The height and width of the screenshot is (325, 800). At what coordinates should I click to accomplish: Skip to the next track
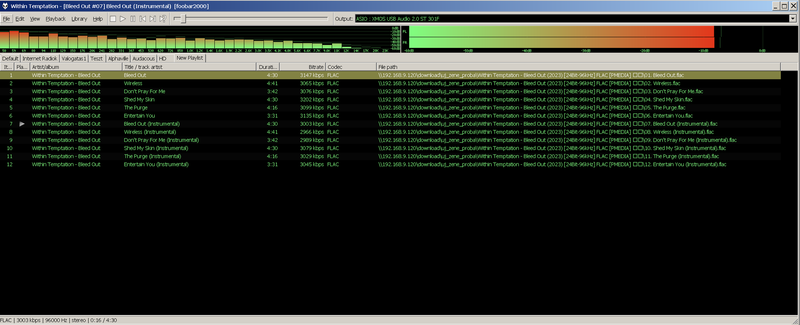coord(152,19)
